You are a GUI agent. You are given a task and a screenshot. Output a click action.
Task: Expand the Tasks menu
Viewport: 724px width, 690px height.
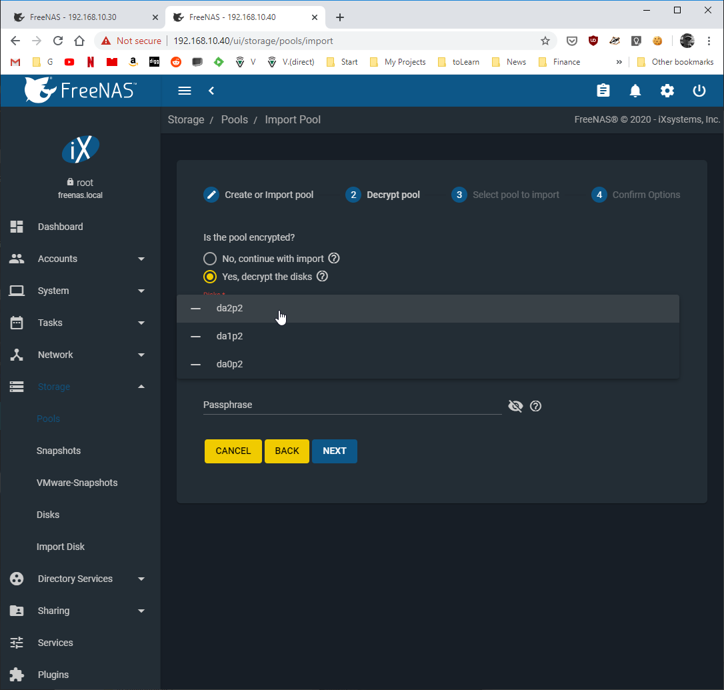coord(81,323)
